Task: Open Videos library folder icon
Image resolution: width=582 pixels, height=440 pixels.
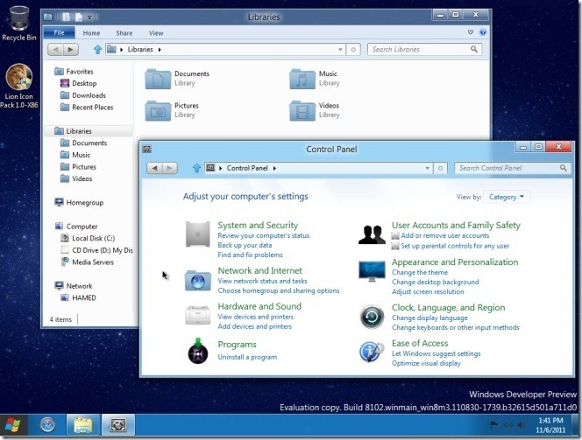Action: click(x=302, y=110)
